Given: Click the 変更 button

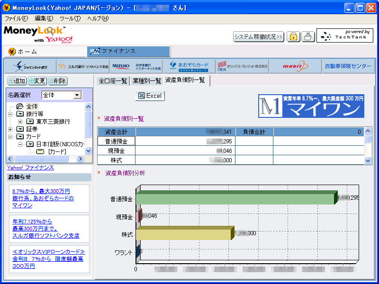Looking at the screenshot, I should 37,81.
